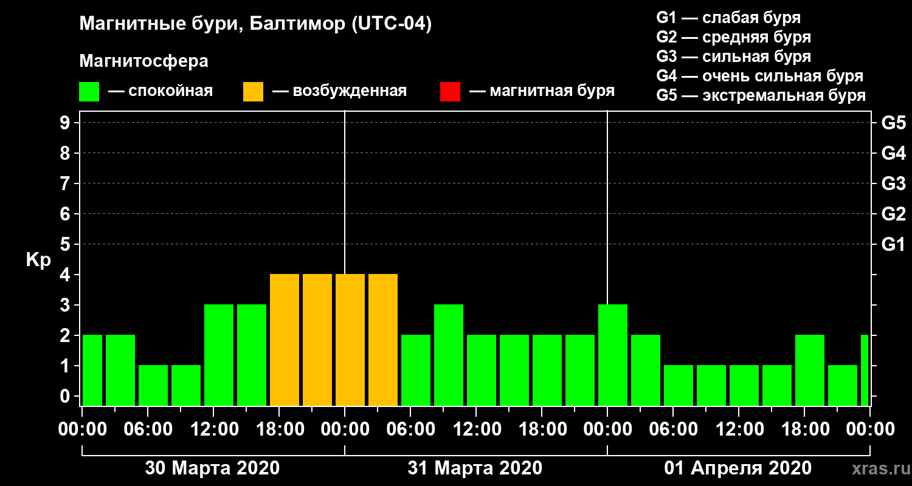Image resolution: width=912 pixels, height=486 pixels.
Task: Click the 'G3 — сильная буря' legend line
Action: (x=734, y=56)
